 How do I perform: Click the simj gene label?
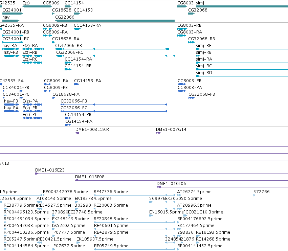point(200,3)
